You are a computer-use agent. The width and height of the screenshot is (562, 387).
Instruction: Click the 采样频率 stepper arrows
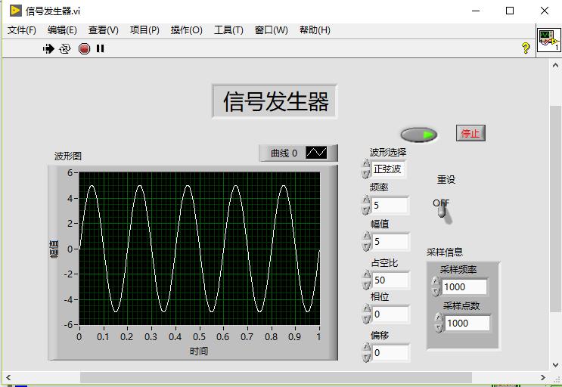click(x=436, y=286)
